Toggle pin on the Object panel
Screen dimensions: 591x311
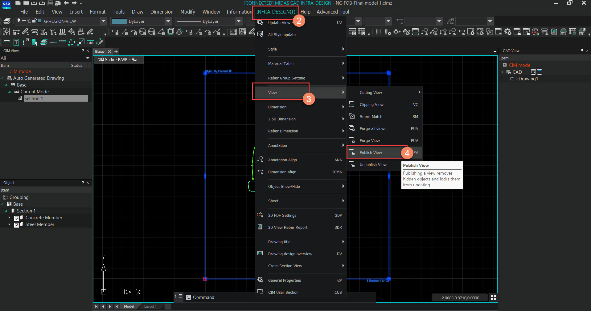click(x=83, y=183)
